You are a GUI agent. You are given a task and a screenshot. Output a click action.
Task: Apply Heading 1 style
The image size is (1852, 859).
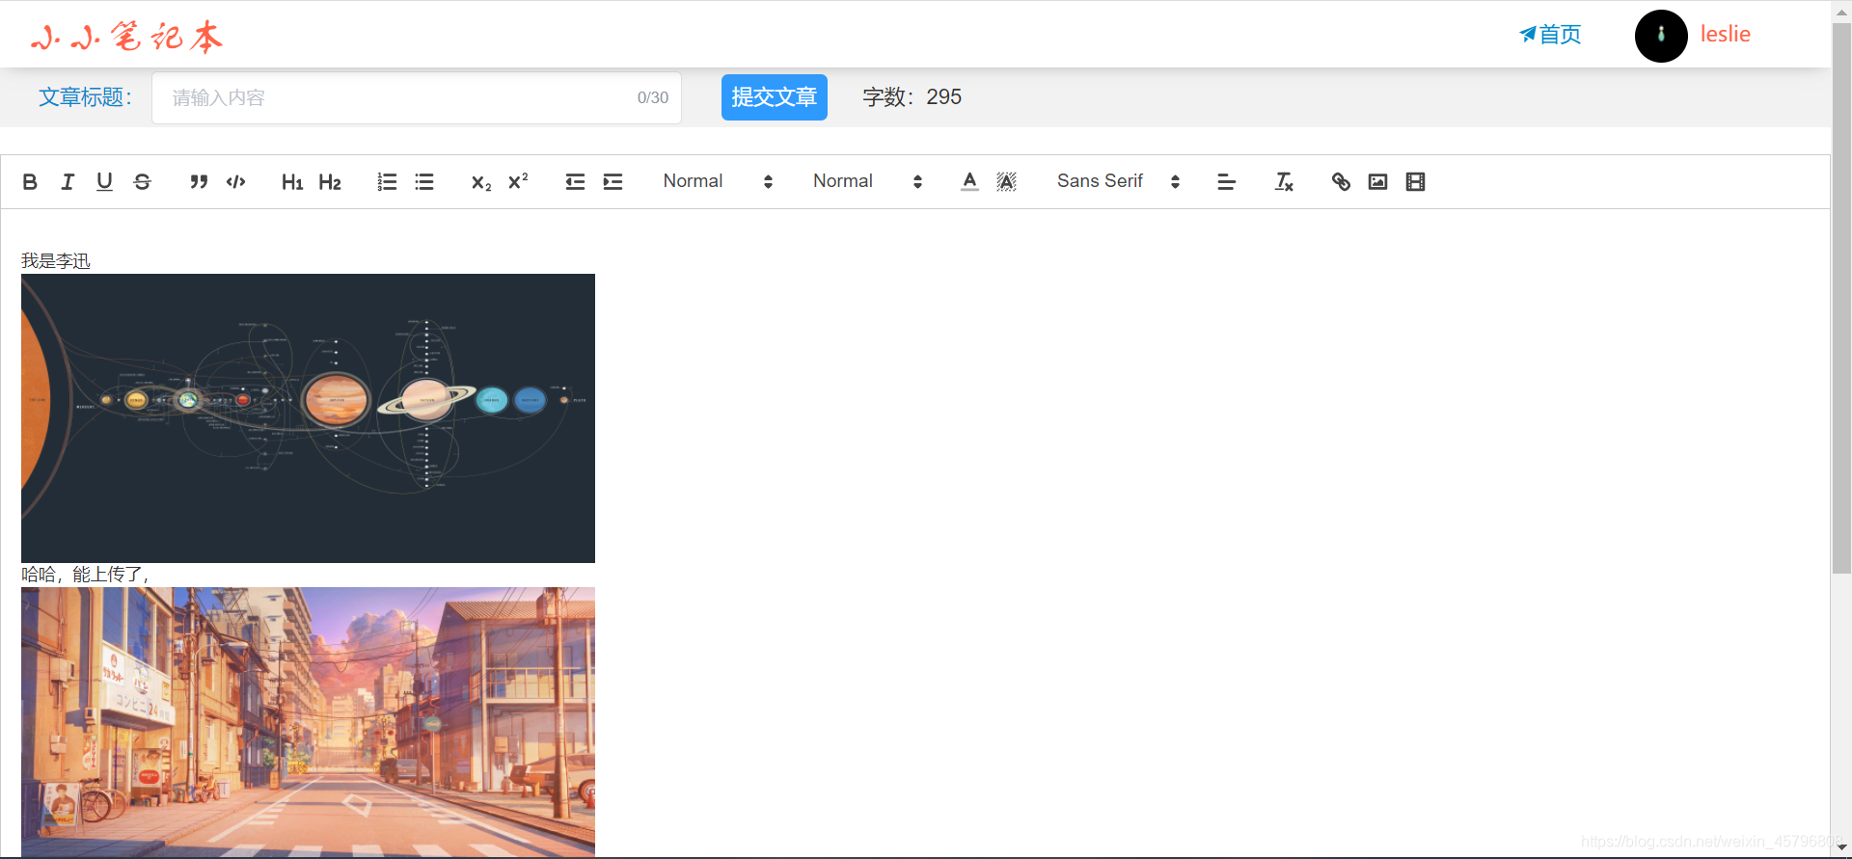pos(292,181)
